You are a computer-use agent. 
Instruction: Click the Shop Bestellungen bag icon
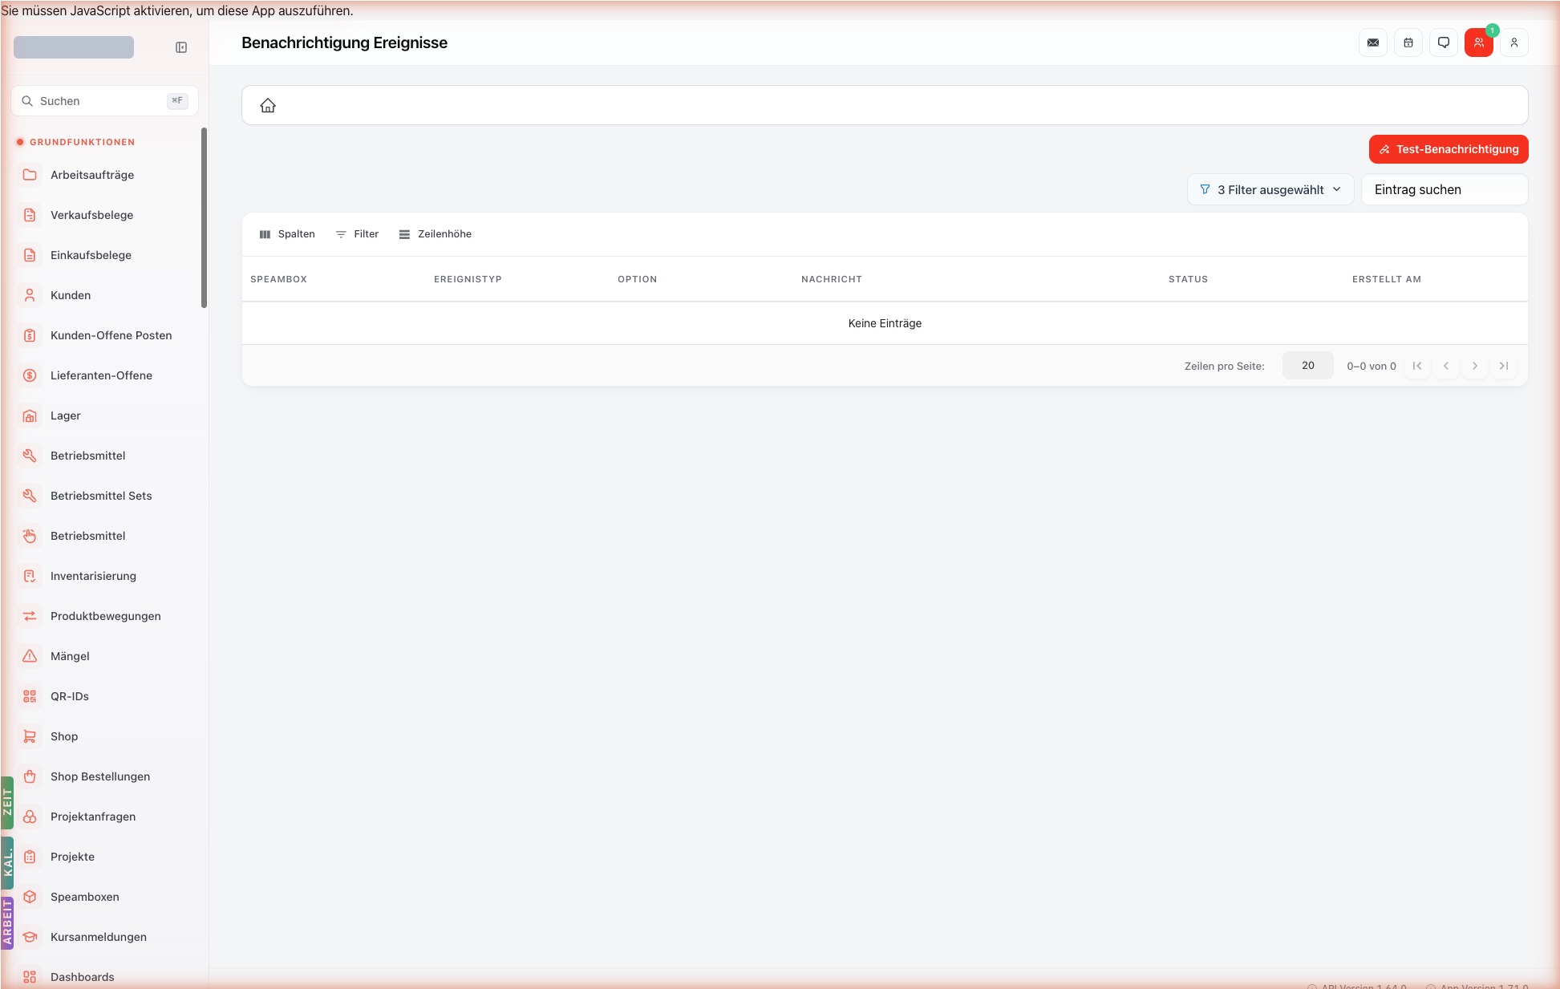pos(30,776)
